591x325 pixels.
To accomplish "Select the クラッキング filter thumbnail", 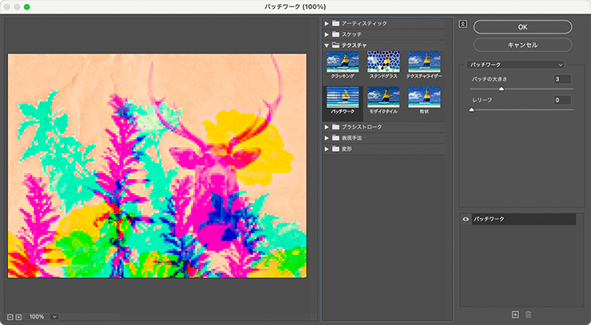I will 343,64.
